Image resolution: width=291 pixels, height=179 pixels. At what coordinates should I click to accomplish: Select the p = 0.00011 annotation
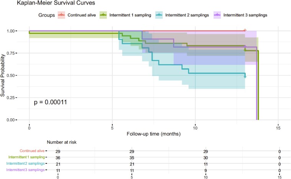(x=50, y=102)
